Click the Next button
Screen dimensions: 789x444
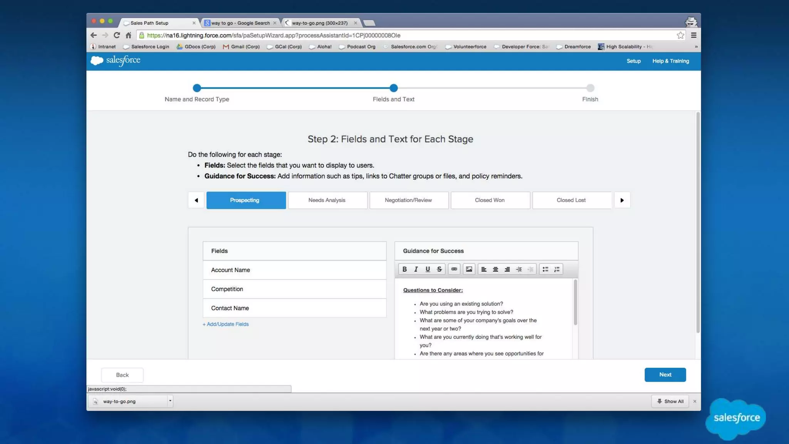pyautogui.click(x=665, y=375)
